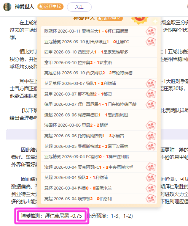The width and height of the screenshot is (188, 226).
Task: Click 神爱推测：拜仁慕尼黑 -0.75 prediction text
Action: [51, 216]
